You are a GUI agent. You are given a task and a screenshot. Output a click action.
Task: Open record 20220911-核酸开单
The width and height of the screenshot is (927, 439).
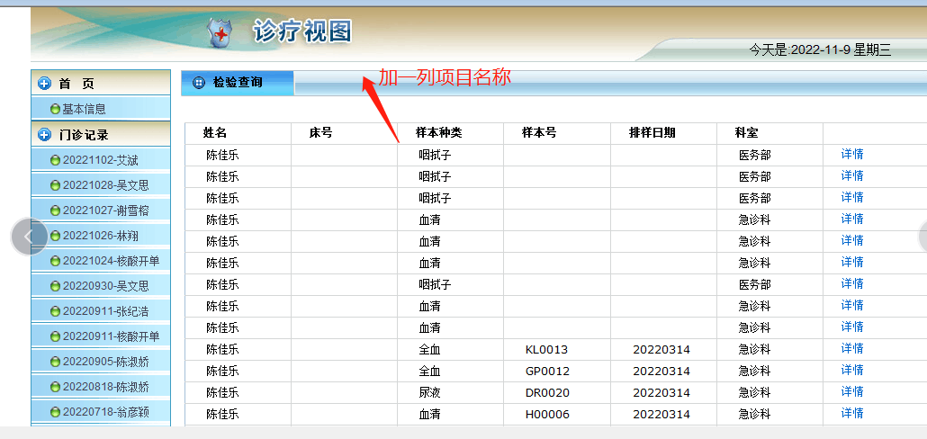[111, 336]
